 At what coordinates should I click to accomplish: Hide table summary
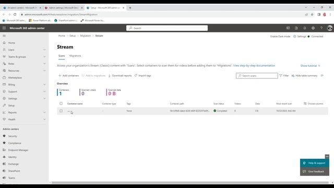click(304, 75)
